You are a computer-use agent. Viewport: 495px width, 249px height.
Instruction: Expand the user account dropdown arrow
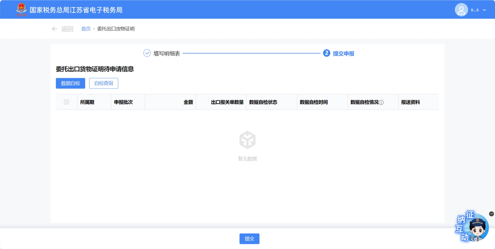484,10
